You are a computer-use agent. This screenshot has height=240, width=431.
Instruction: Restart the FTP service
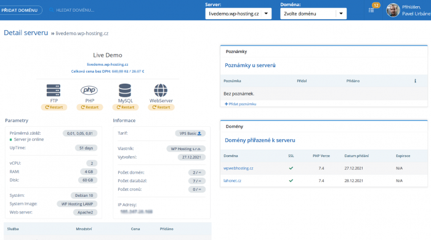(54, 107)
